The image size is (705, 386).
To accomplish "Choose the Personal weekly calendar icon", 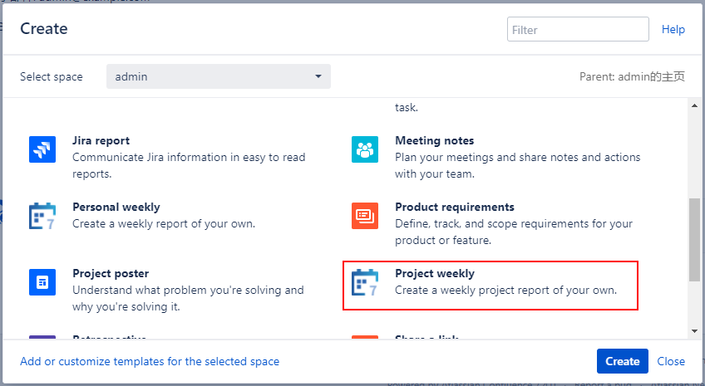I will [42, 216].
